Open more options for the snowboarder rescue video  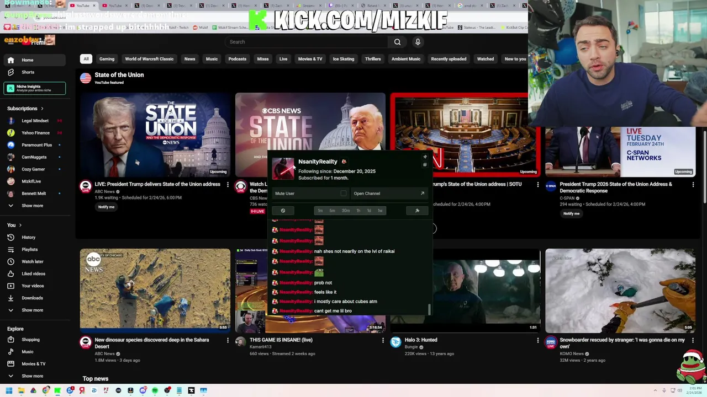coord(693,340)
